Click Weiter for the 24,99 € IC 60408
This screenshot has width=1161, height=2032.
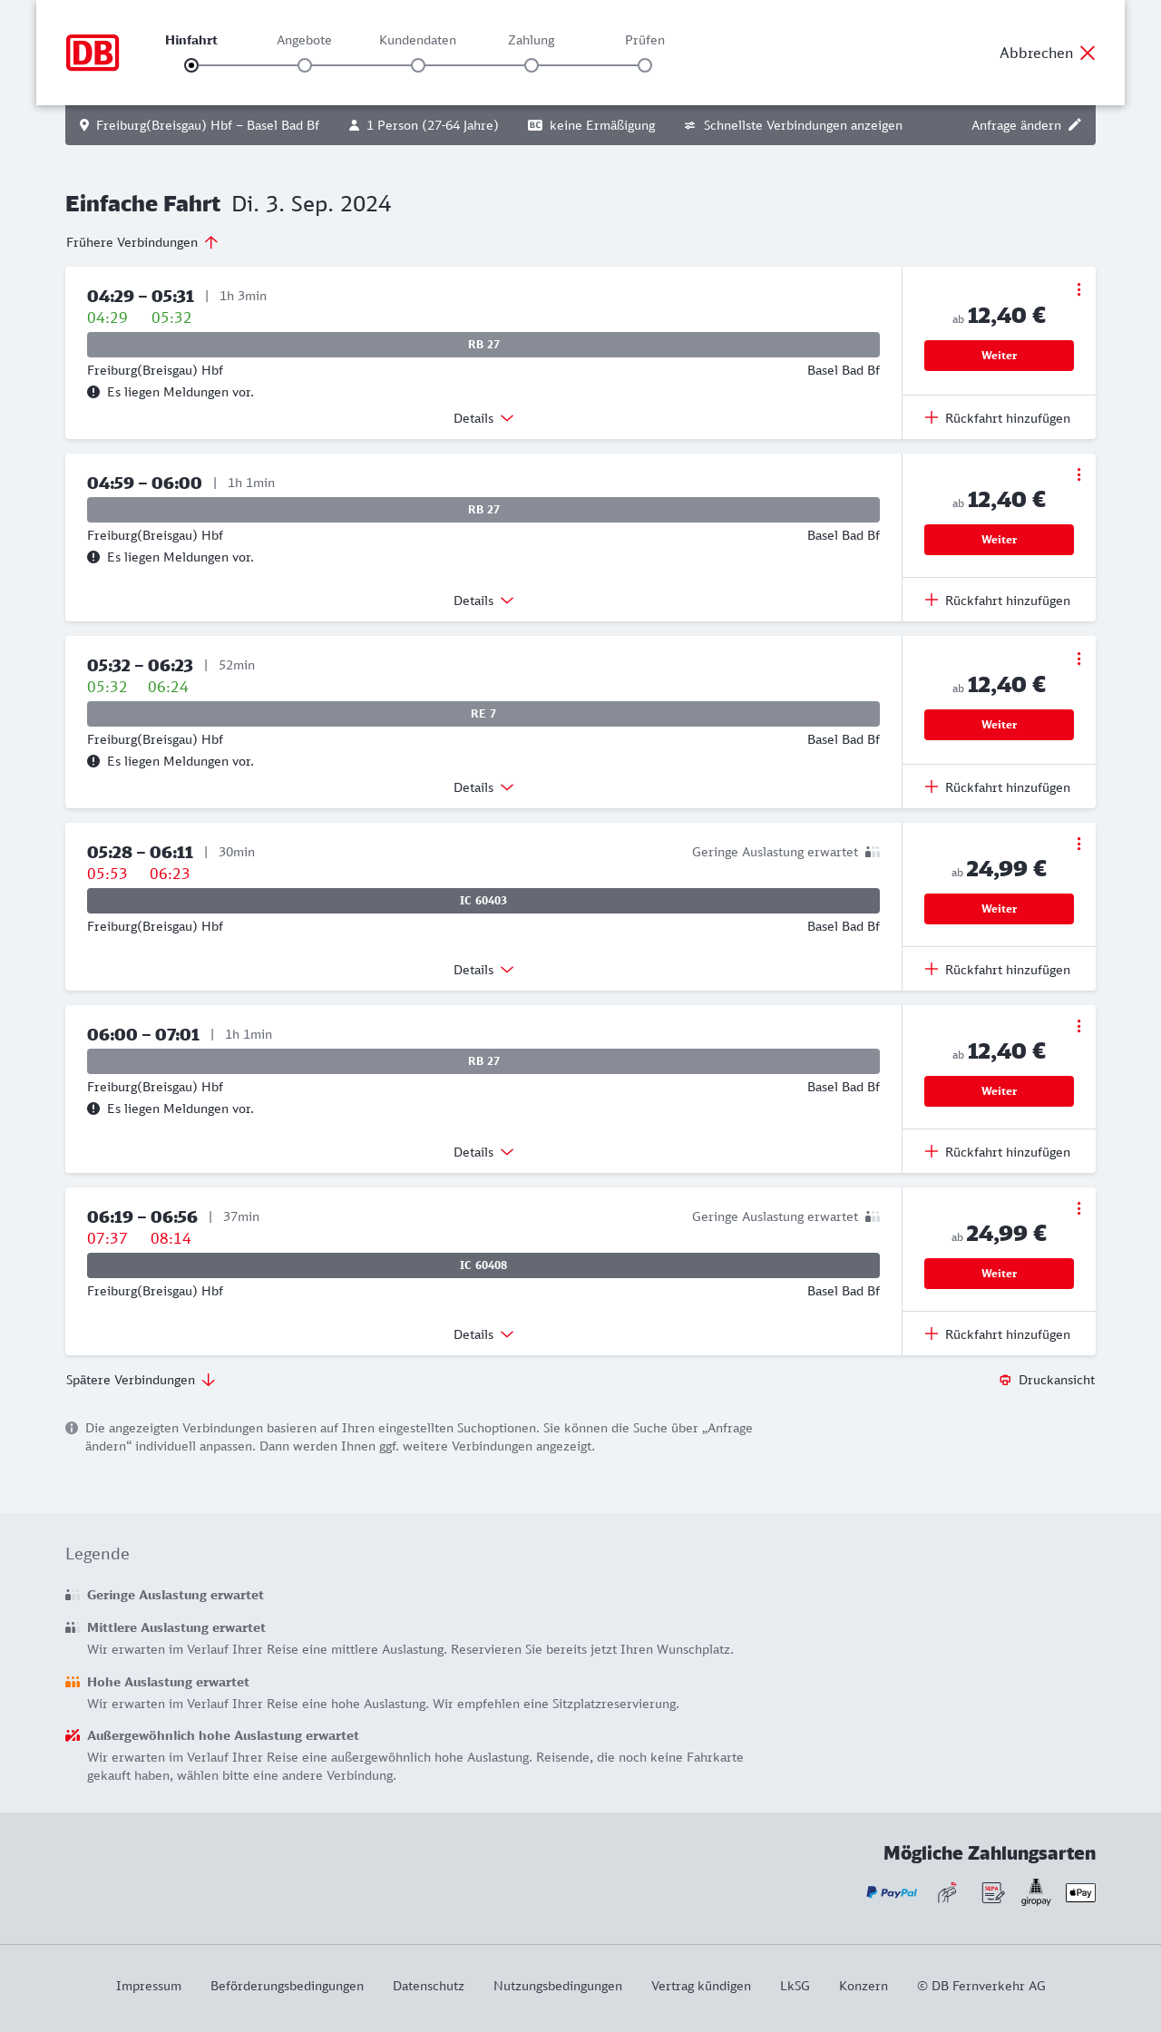point(999,1274)
